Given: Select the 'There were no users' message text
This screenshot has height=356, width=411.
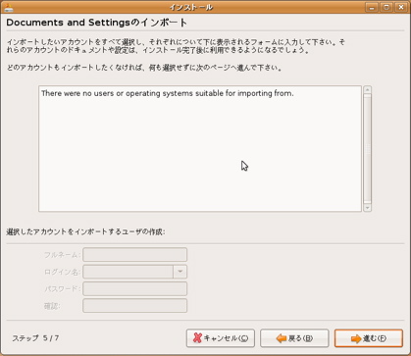Looking at the screenshot, I should 168,93.
